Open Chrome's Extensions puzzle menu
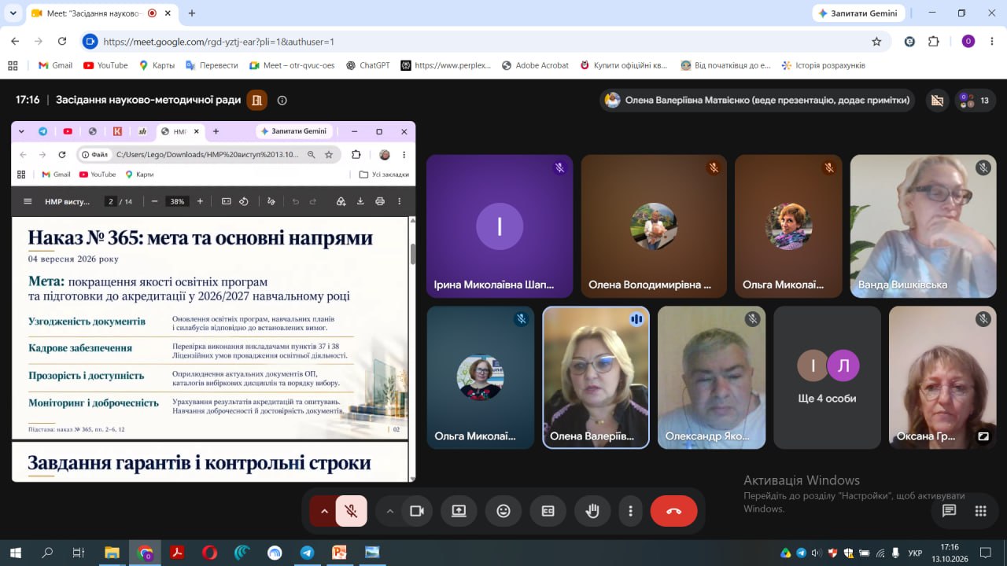Image resolution: width=1007 pixels, height=566 pixels. 934,42
